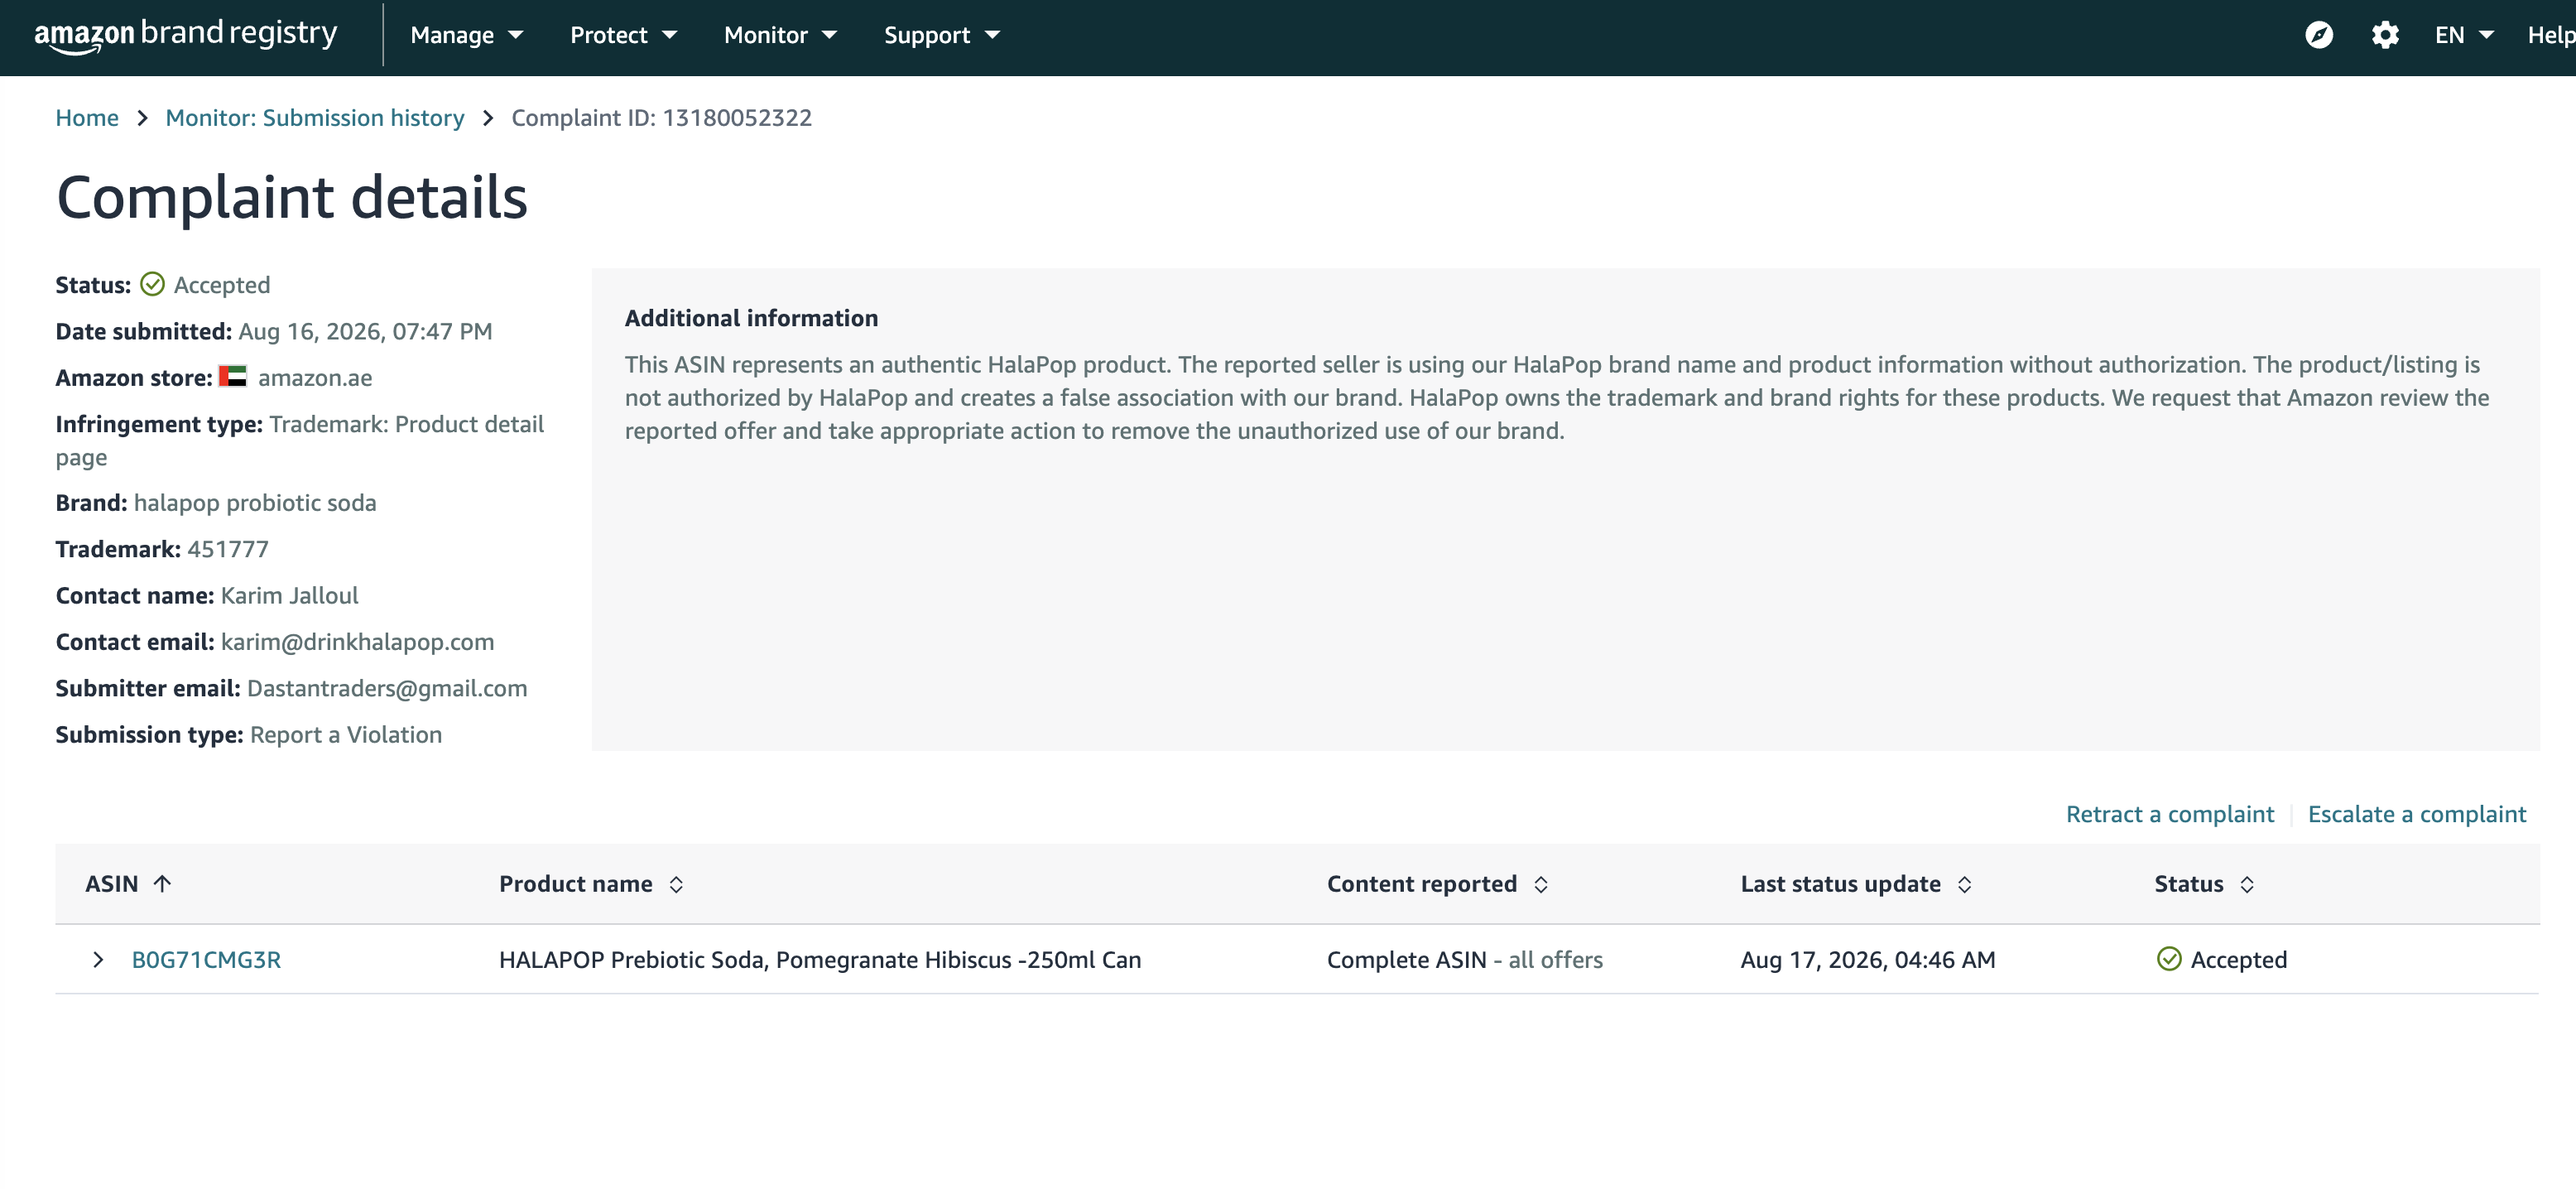Click brand value halapop probiotic soda

(x=255, y=502)
